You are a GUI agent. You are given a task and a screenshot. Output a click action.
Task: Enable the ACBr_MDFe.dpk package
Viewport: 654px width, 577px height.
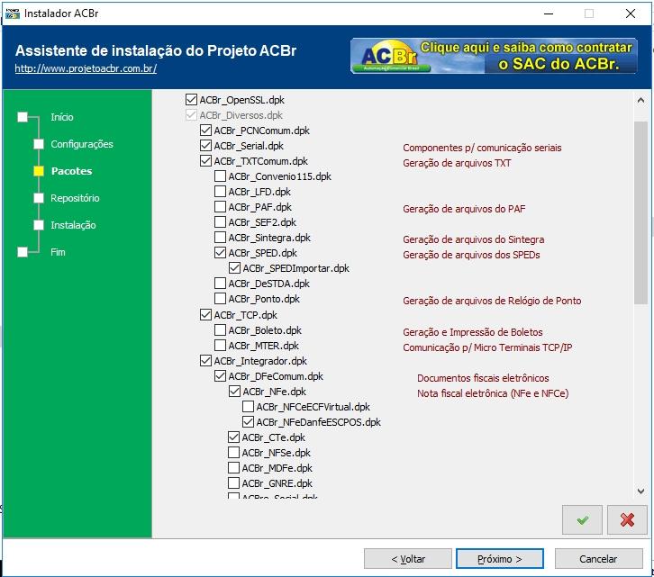(x=233, y=468)
